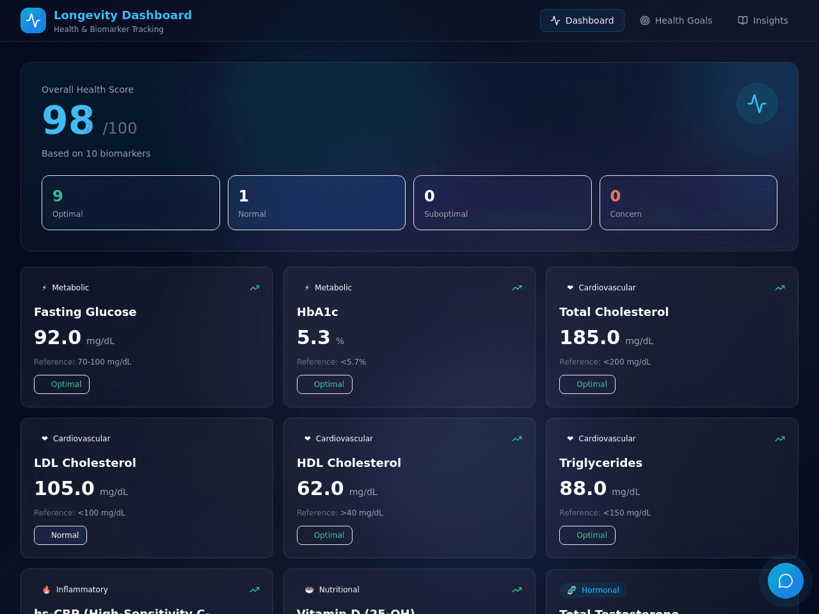819x614 pixels.
Task: Click the DNA icon beside Hormonal
Action: [572, 590]
